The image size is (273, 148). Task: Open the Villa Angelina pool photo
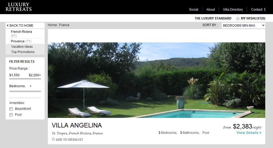[x=157, y=80]
